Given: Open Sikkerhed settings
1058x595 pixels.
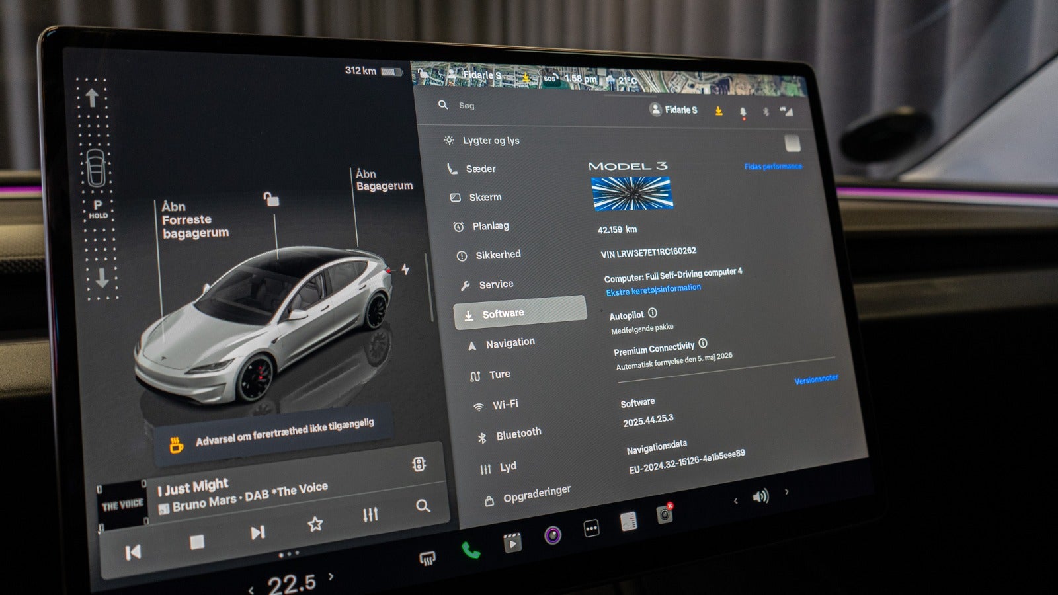Looking at the screenshot, I should pyautogui.click(x=497, y=255).
